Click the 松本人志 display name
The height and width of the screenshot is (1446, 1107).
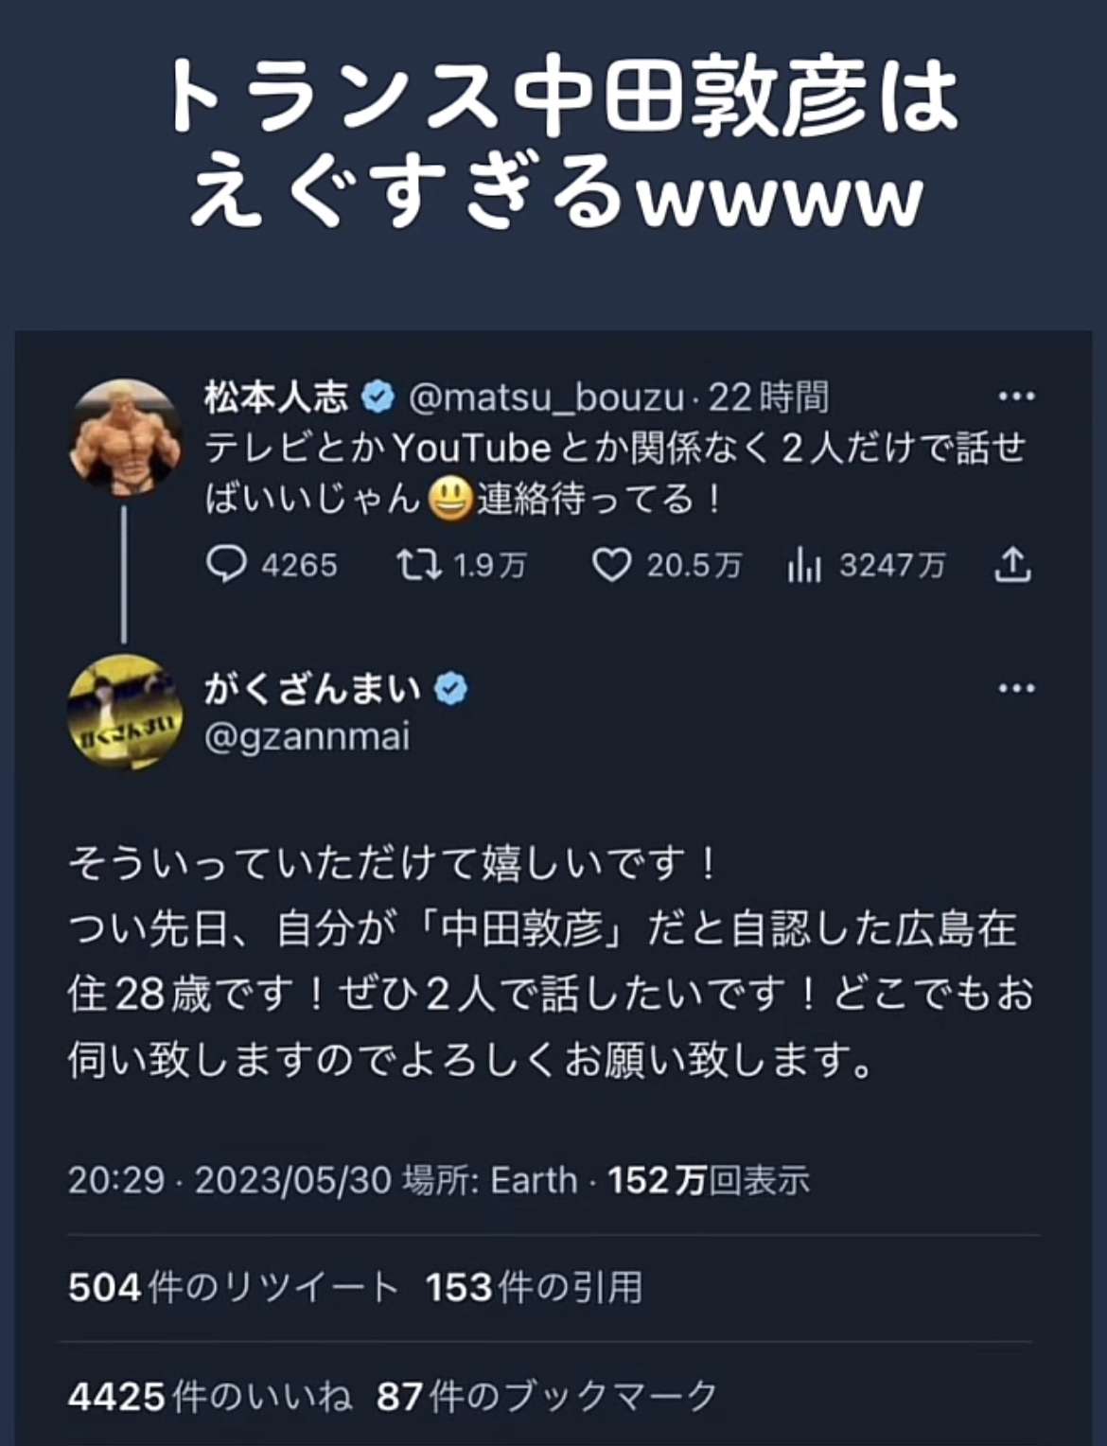coord(276,397)
